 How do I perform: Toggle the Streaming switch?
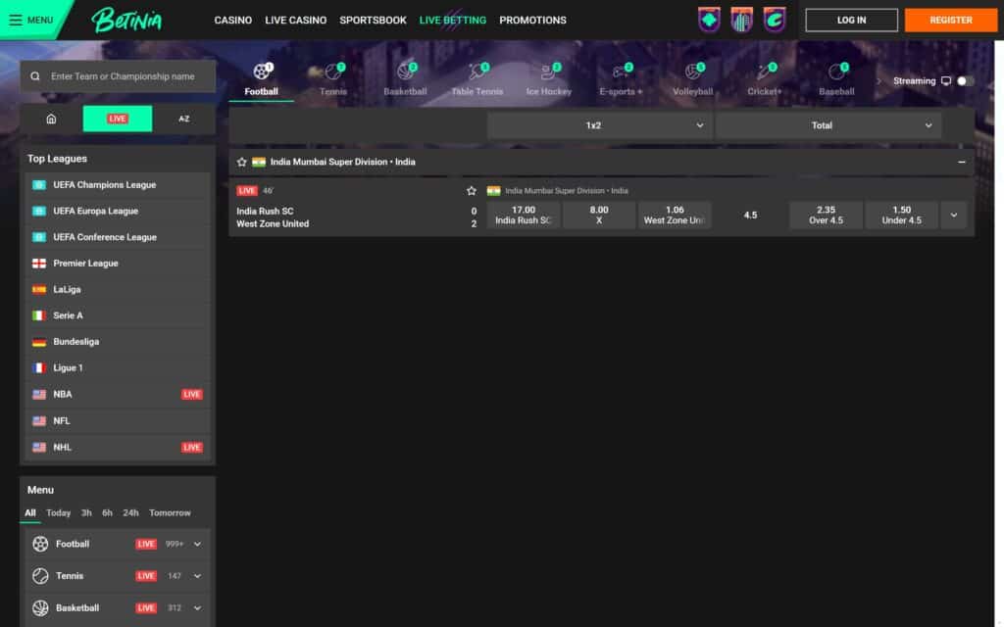click(x=965, y=81)
